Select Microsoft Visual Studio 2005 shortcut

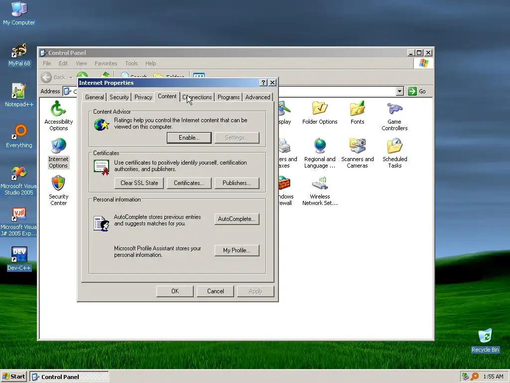tap(18, 181)
